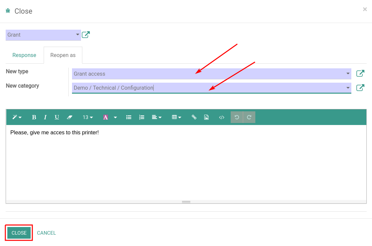The image size is (372, 246).
Task: Switch to code view
Action: 222,117
